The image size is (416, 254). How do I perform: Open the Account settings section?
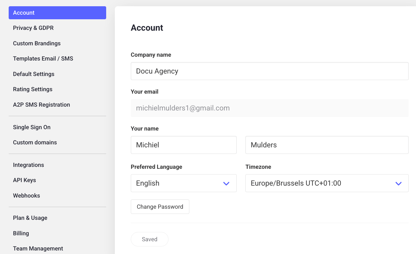coord(57,13)
